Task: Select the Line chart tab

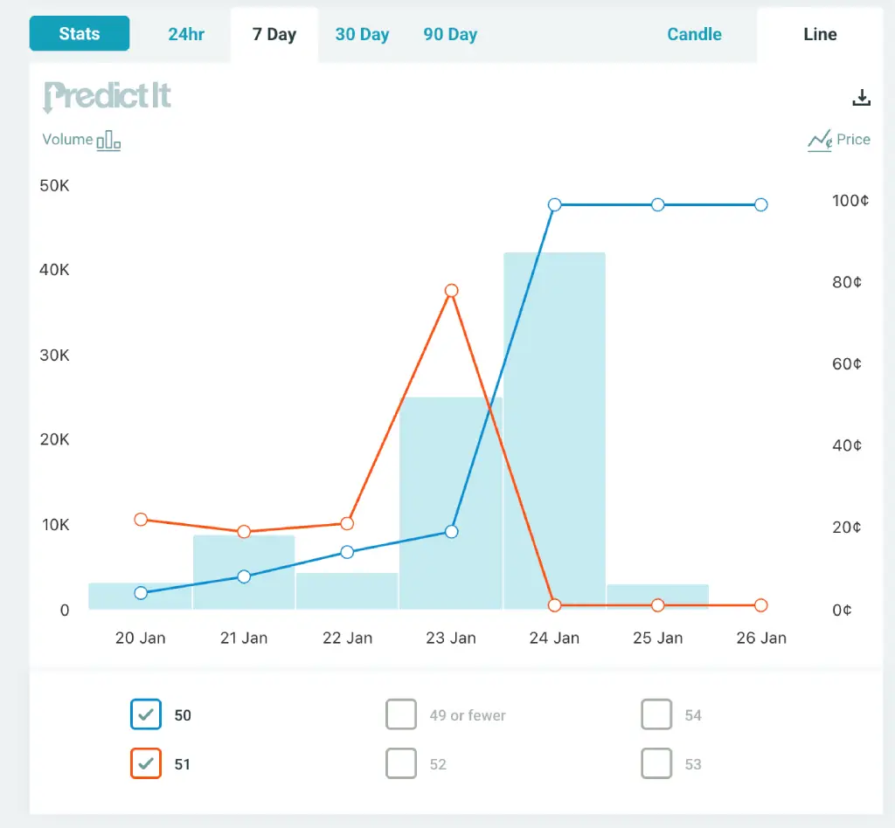Action: [820, 34]
